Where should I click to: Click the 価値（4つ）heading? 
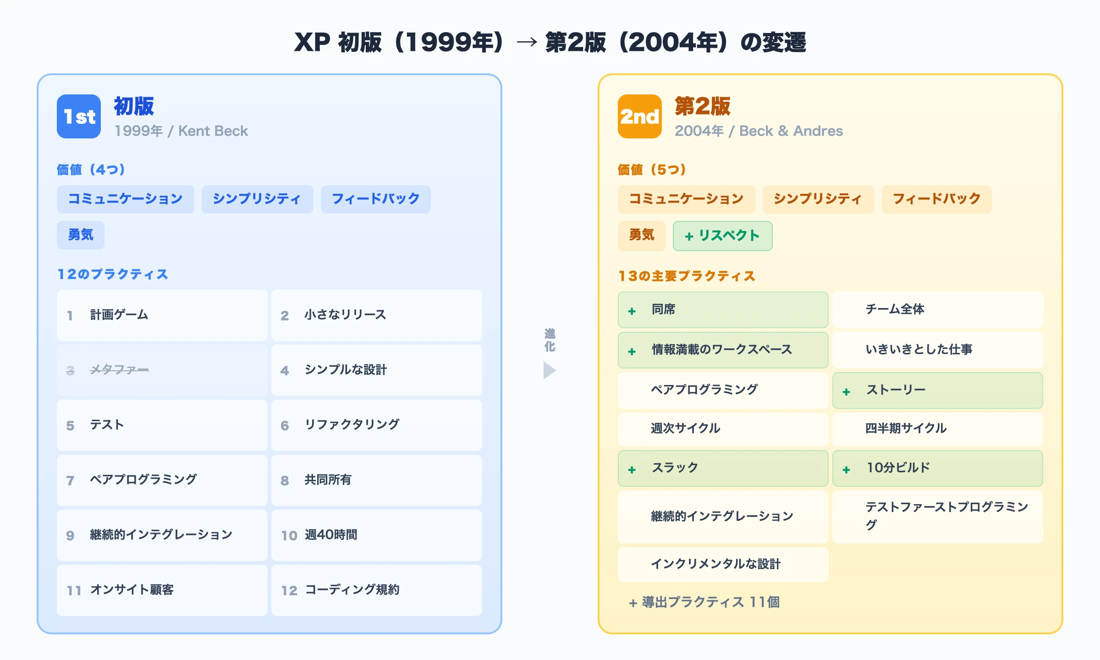pos(91,170)
